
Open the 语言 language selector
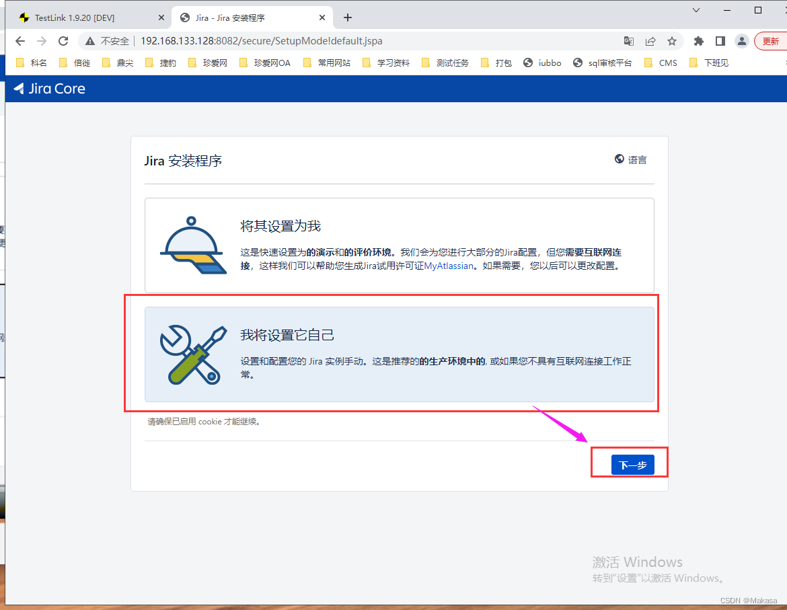631,159
